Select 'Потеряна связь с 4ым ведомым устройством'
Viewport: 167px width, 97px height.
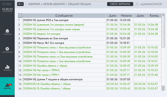90,48
